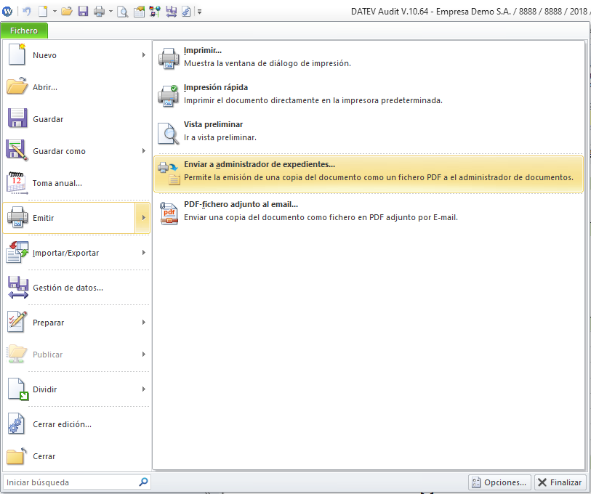Click Enviar a administrador de expedientes...
The width and height of the screenshot is (591, 494).
coord(369,174)
